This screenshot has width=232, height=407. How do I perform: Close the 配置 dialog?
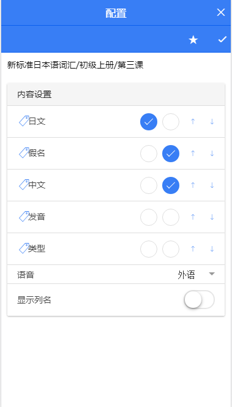click(x=221, y=12)
